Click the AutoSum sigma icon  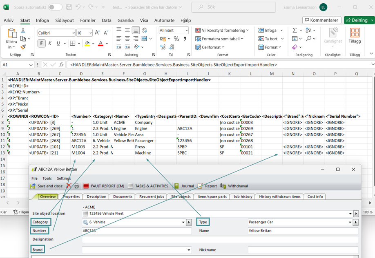295,30
